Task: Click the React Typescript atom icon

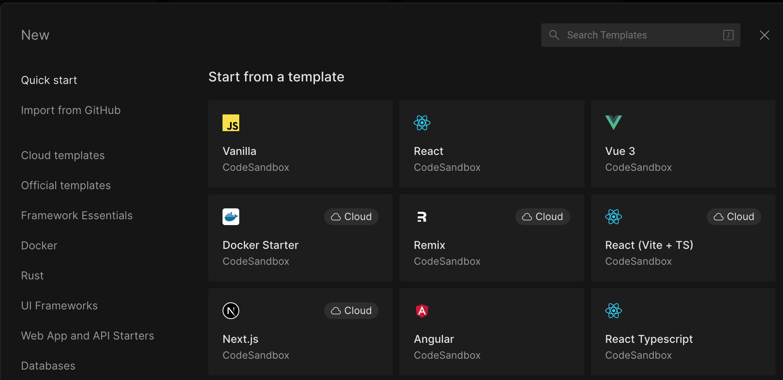Action: pyautogui.click(x=614, y=311)
